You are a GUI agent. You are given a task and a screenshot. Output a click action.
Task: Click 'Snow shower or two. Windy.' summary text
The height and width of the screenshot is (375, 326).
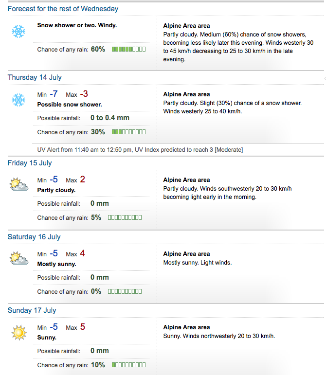[x=77, y=25]
